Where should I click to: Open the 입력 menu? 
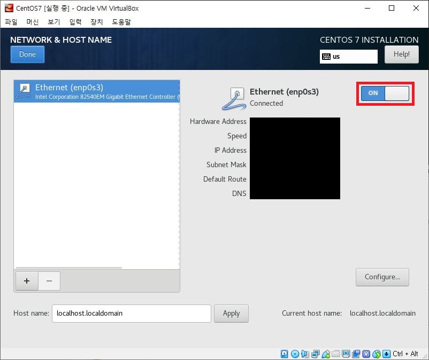(x=75, y=21)
